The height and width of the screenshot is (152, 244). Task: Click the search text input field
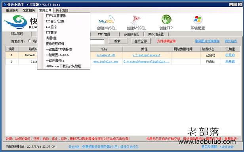click(97, 42)
